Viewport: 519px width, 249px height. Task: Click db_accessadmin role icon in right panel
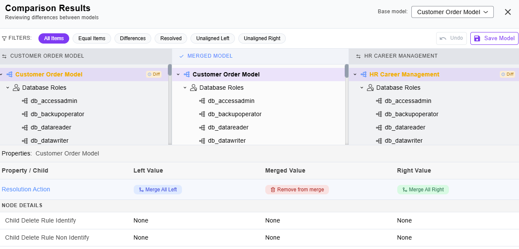[x=379, y=101]
